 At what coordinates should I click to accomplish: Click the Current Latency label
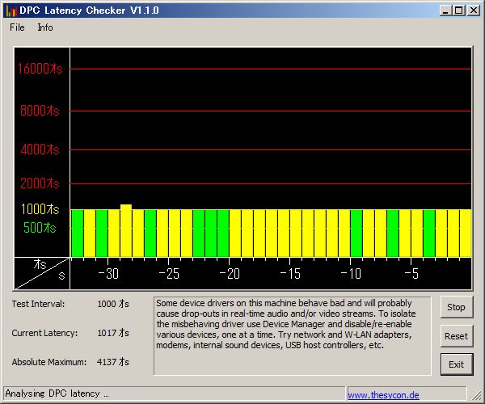(44, 333)
